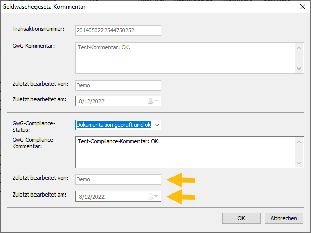Click scroll-down arrow of GwG-Compliance-Kommentar box
The image size is (311, 233).
click(x=299, y=163)
